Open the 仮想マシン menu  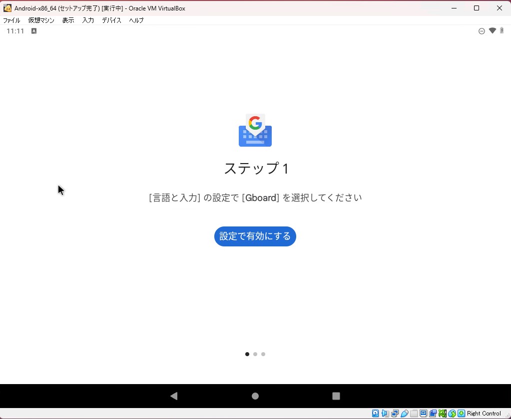point(41,20)
